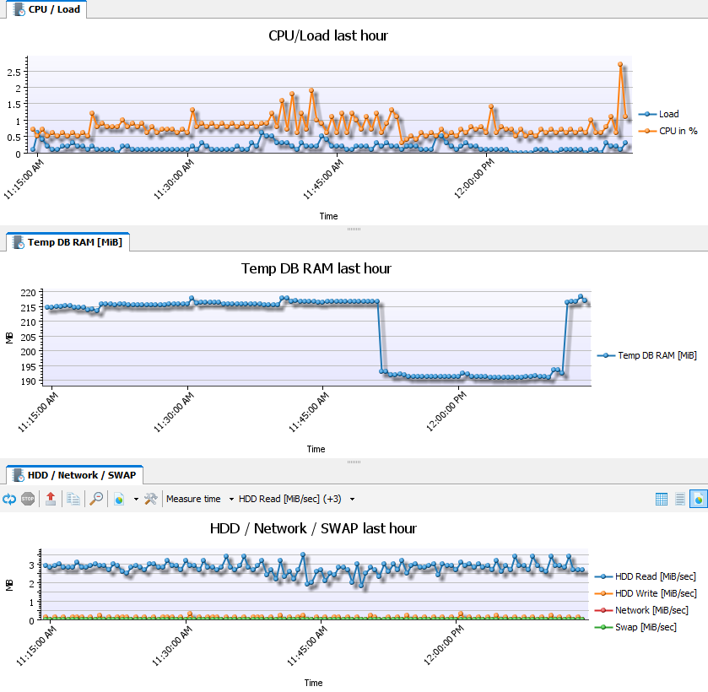Select the CPU / Load tab
The width and height of the screenshot is (708, 692).
point(46,10)
